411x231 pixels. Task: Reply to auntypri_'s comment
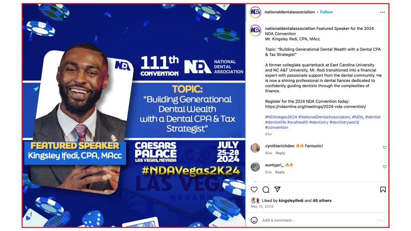pyautogui.click(x=280, y=172)
